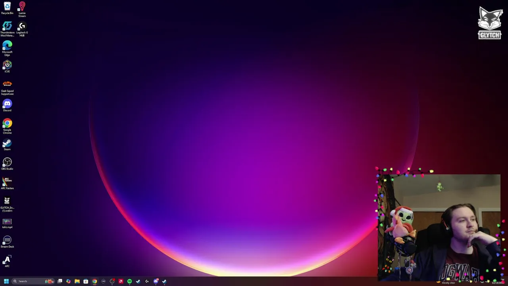Open Spotify from the taskbar

coord(129,281)
